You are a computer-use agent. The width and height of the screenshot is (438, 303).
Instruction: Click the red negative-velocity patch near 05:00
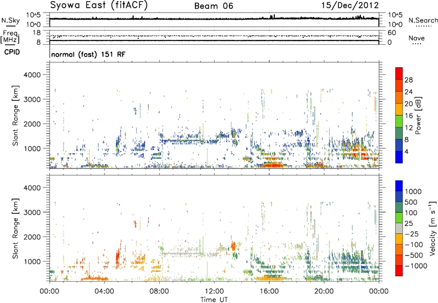point(118,255)
